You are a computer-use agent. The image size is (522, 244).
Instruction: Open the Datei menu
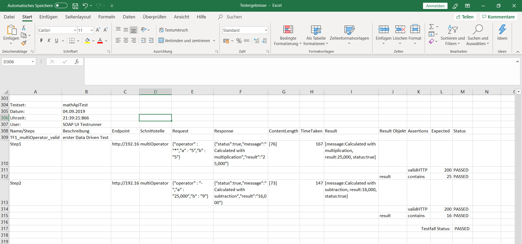pyautogui.click(x=9, y=17)
